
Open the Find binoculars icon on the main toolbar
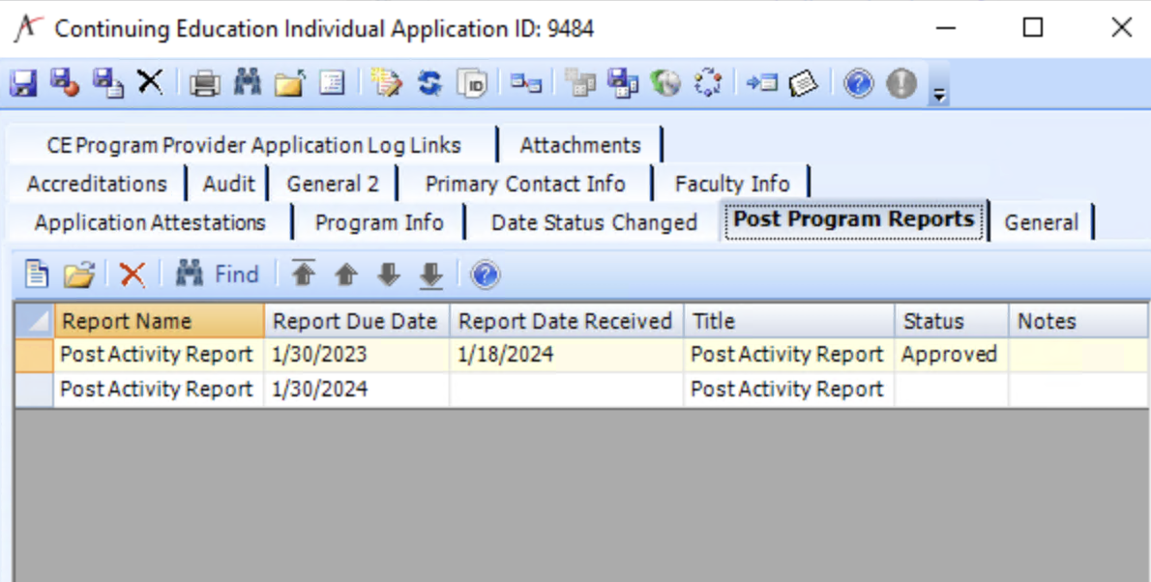tap(246, 82)
